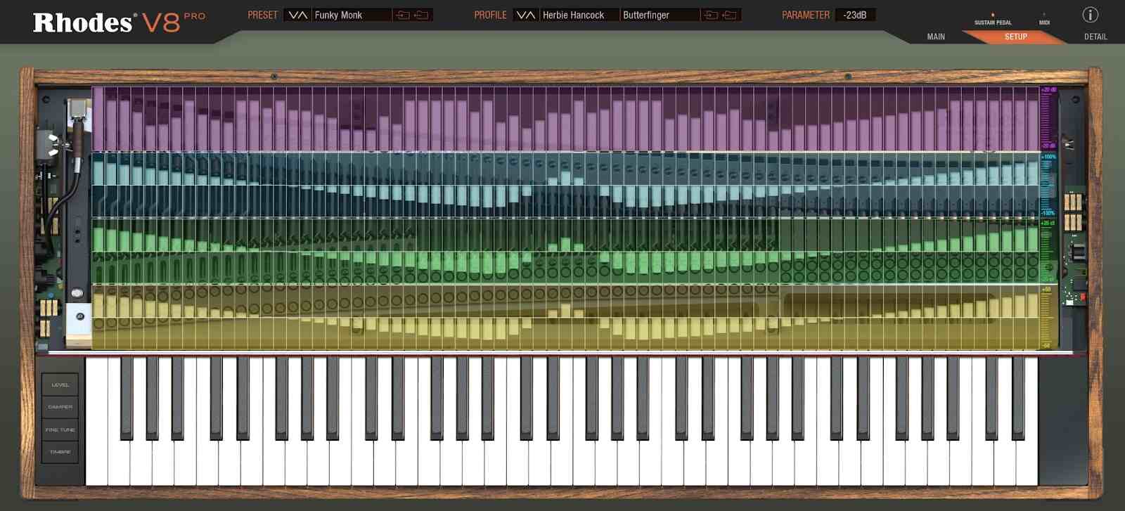Image resolution: width=1125 pixels, height=511 pixels.
Task: Open the Herbie Hancock profile dropdown
Action: pos(579,15)
